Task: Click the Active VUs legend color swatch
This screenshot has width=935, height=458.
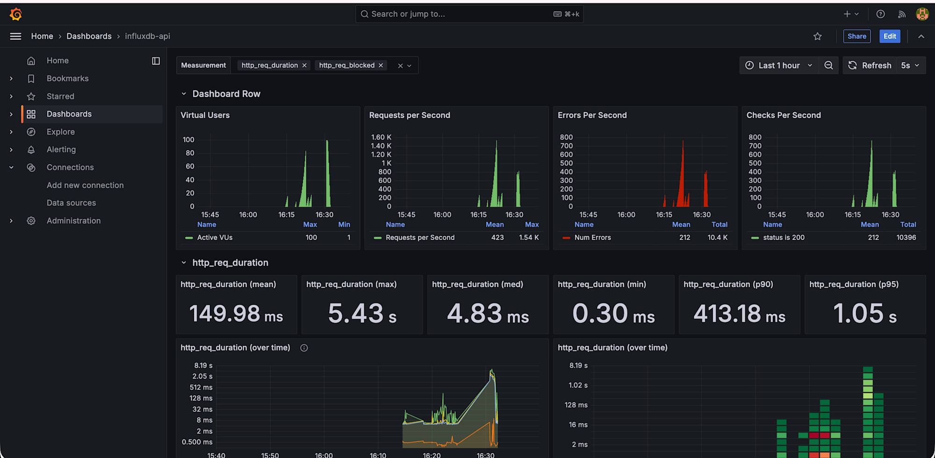Action: tap(189, 238)
